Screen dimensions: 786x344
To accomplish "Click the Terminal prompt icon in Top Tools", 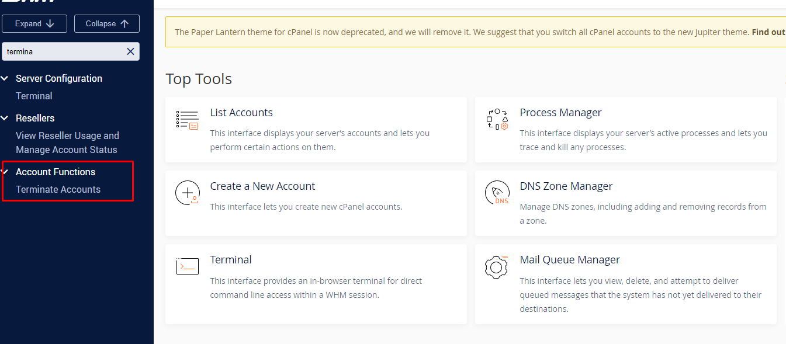I will 188,266.
